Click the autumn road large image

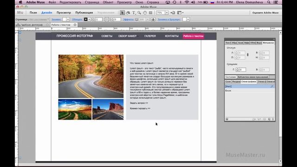[x=91, y=76]
